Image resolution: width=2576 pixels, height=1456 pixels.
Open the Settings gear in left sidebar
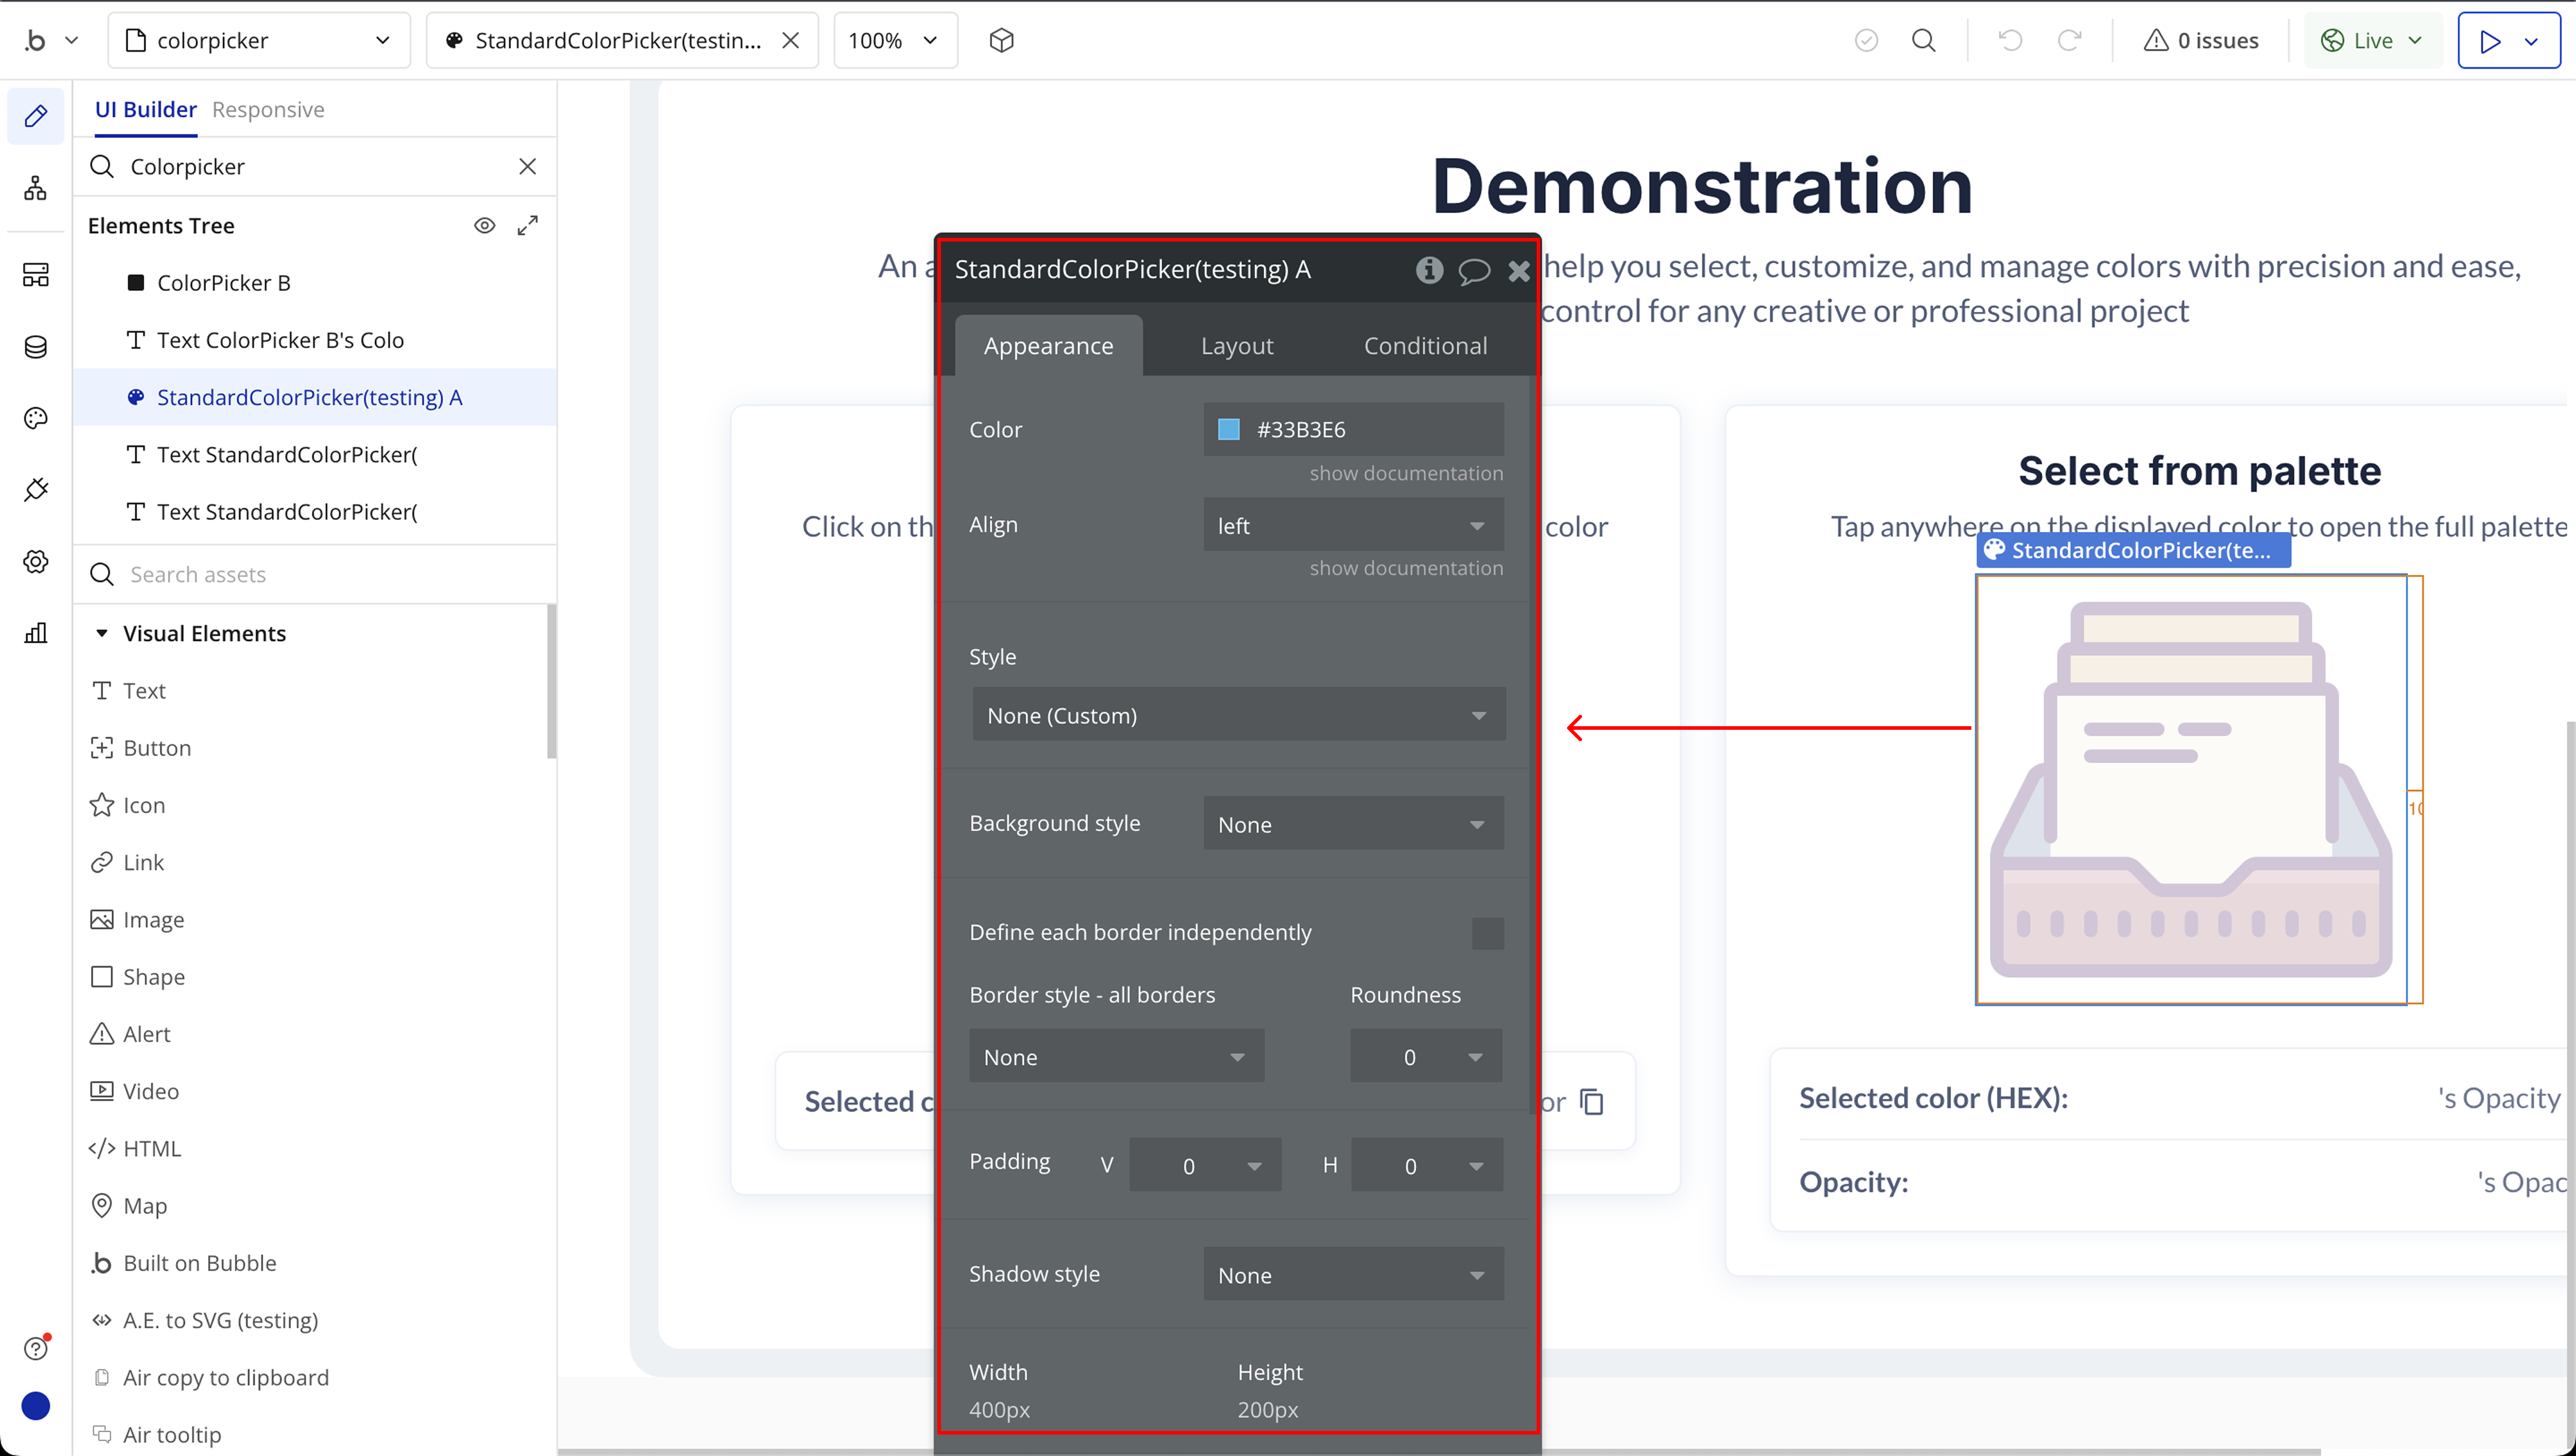coord(36,561)
